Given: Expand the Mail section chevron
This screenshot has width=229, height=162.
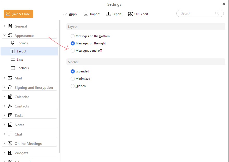Looking at the screenshot, I should 4,78.
